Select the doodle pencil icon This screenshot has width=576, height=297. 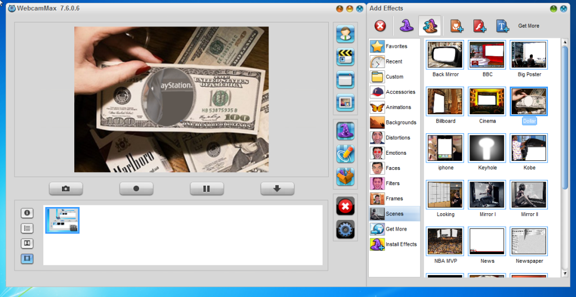[x=345, y=154]
